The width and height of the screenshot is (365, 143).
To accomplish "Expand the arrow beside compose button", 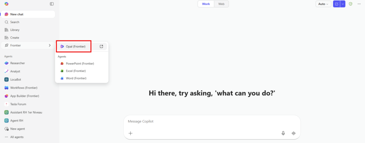I will pyautogui.click(x=343, y=4).
